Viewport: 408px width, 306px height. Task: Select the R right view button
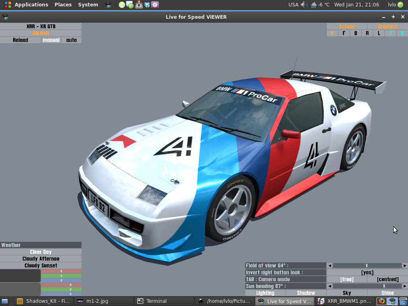pos(367,33)
